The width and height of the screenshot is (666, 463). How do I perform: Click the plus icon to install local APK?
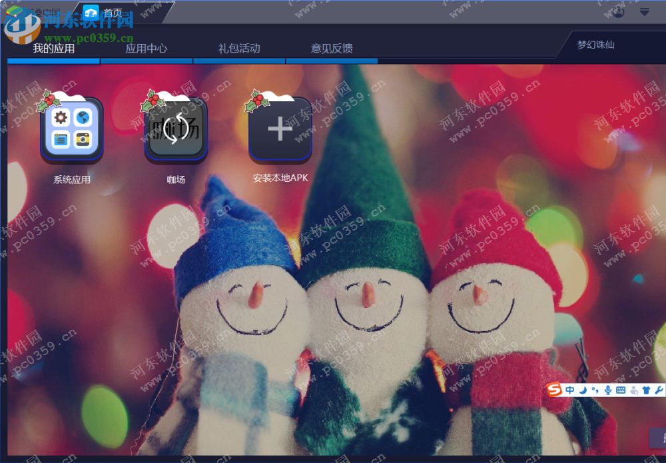pos(280,129)
